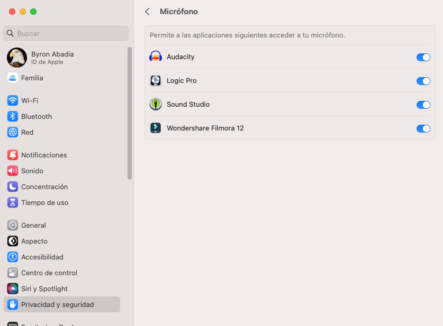Go back from the Micrófono page
The height and width of the screenshot is (326, 443).
[147, 12]
